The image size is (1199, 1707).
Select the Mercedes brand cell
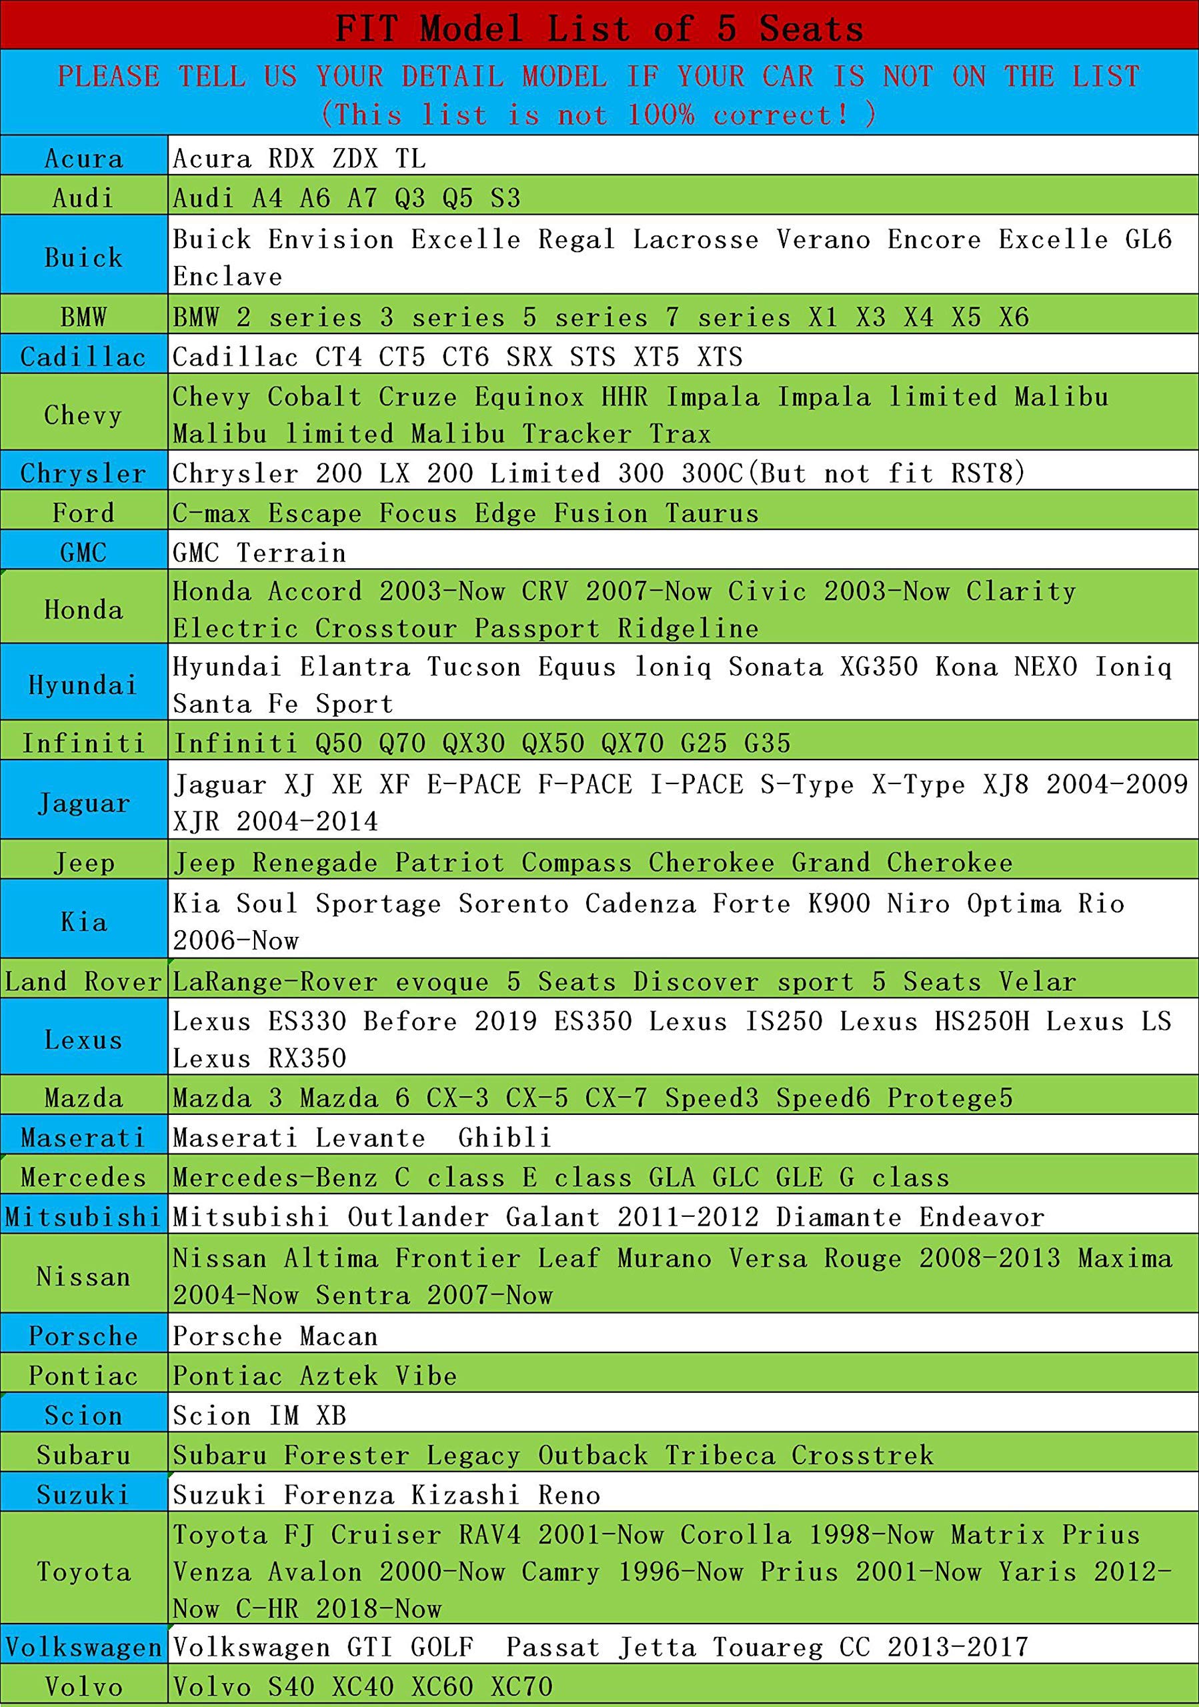(84, 1175)
